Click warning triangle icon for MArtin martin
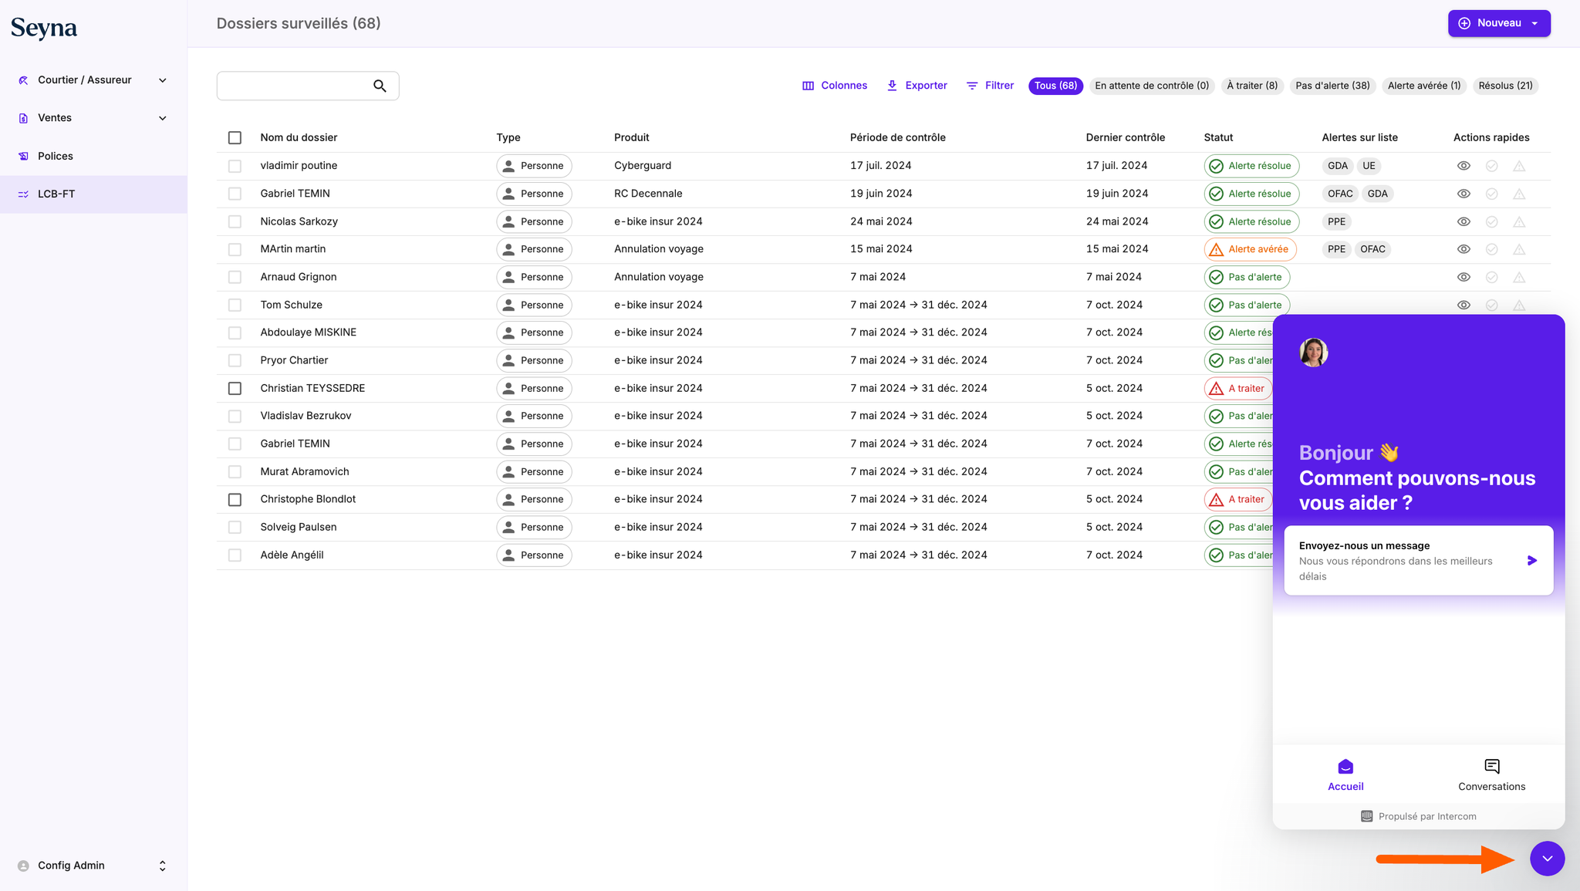The width and height of the screenshot is (1580, 891). pyautogui.click(x=1519, y=249)
